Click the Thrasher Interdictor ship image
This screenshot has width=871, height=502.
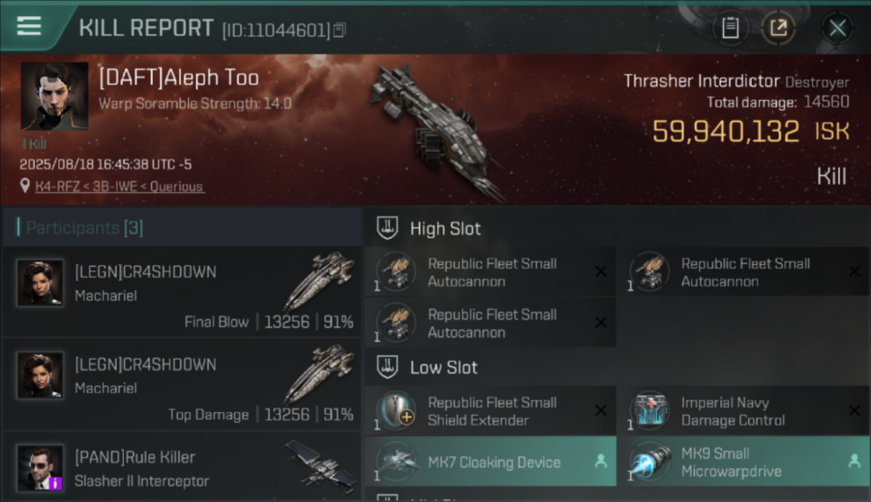coord(435,131)
